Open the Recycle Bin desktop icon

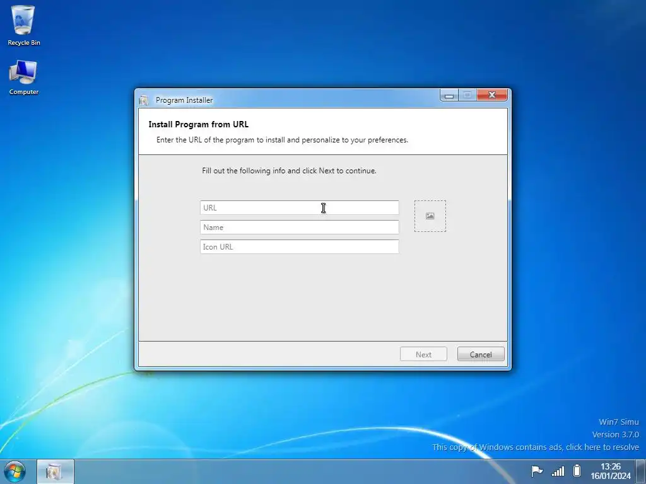click(23, 25)
